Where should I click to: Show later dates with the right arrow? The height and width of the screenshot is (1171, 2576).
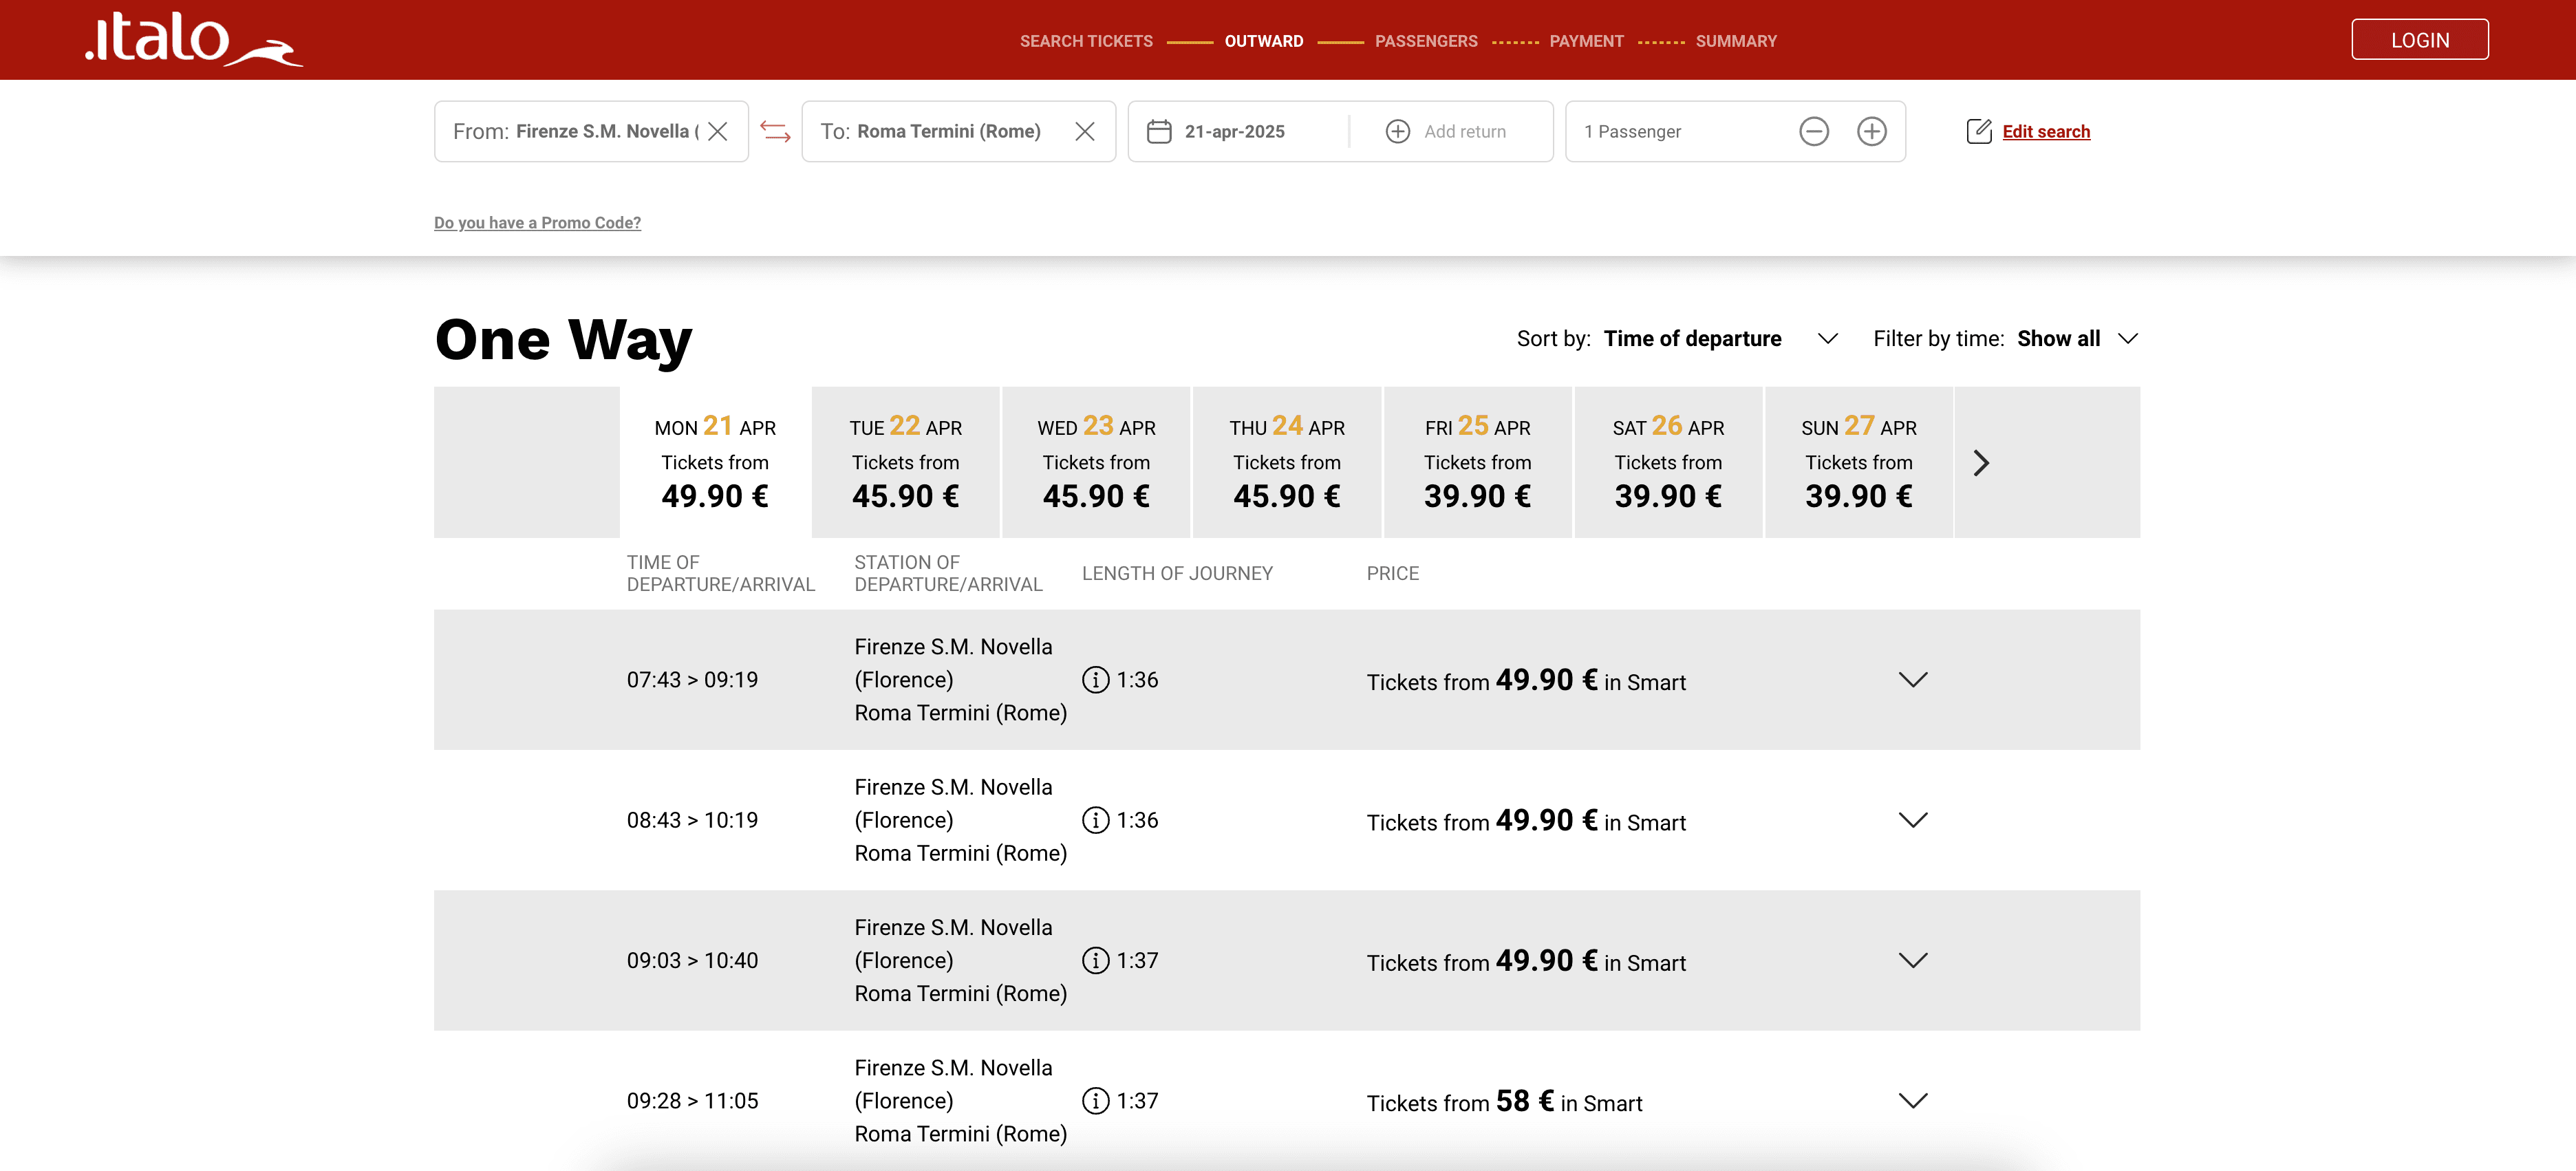coord(1982,462)
